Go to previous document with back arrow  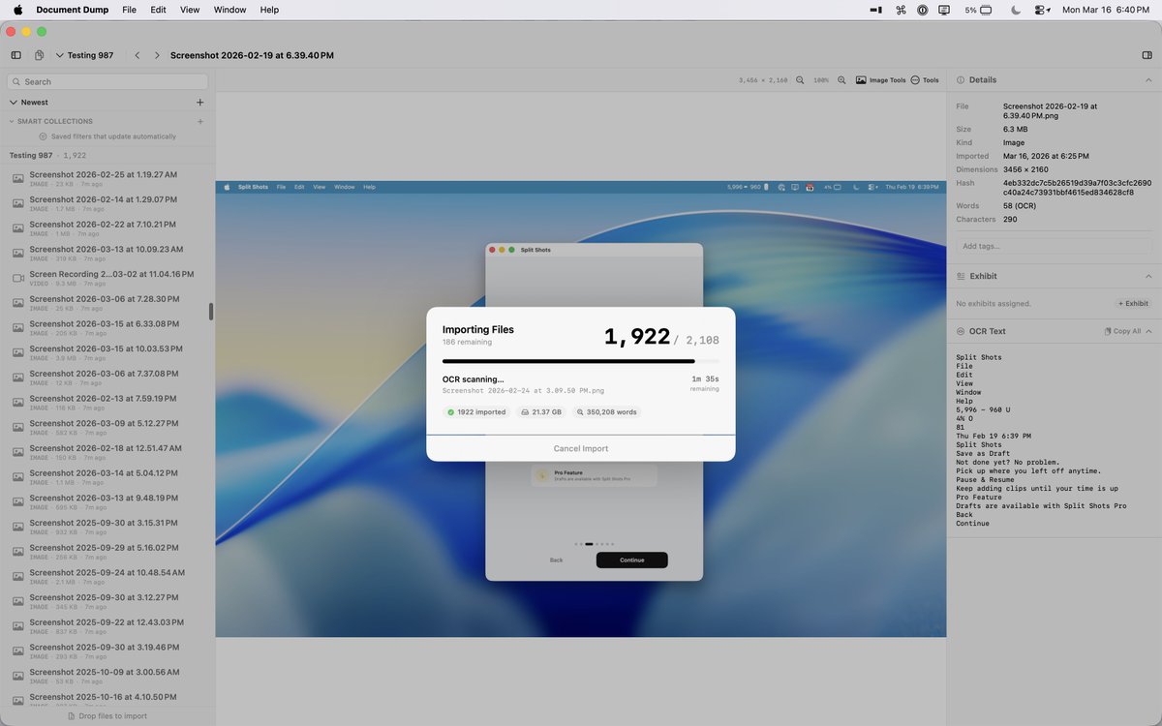click(138, 55)
